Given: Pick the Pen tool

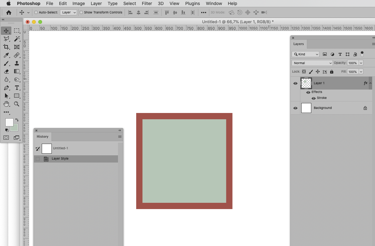Looking at the screenshot, I should (6, 88).
